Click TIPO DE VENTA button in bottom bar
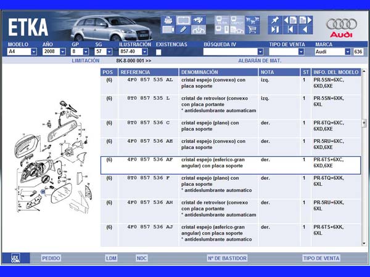 click(321, 258)
